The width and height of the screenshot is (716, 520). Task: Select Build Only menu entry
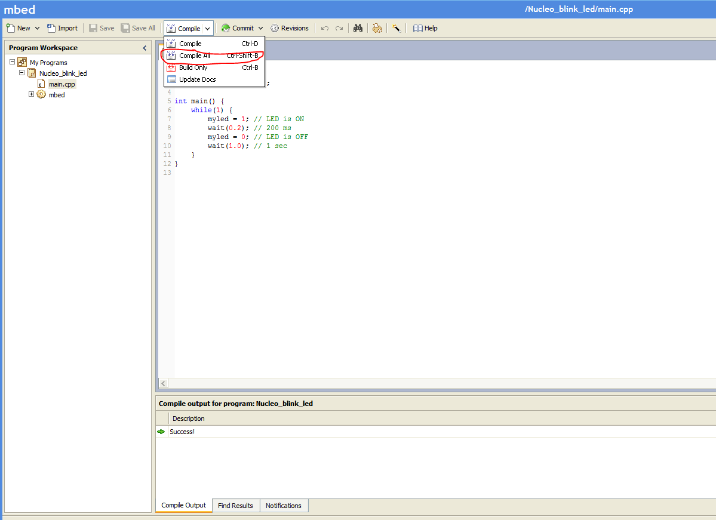193,67
